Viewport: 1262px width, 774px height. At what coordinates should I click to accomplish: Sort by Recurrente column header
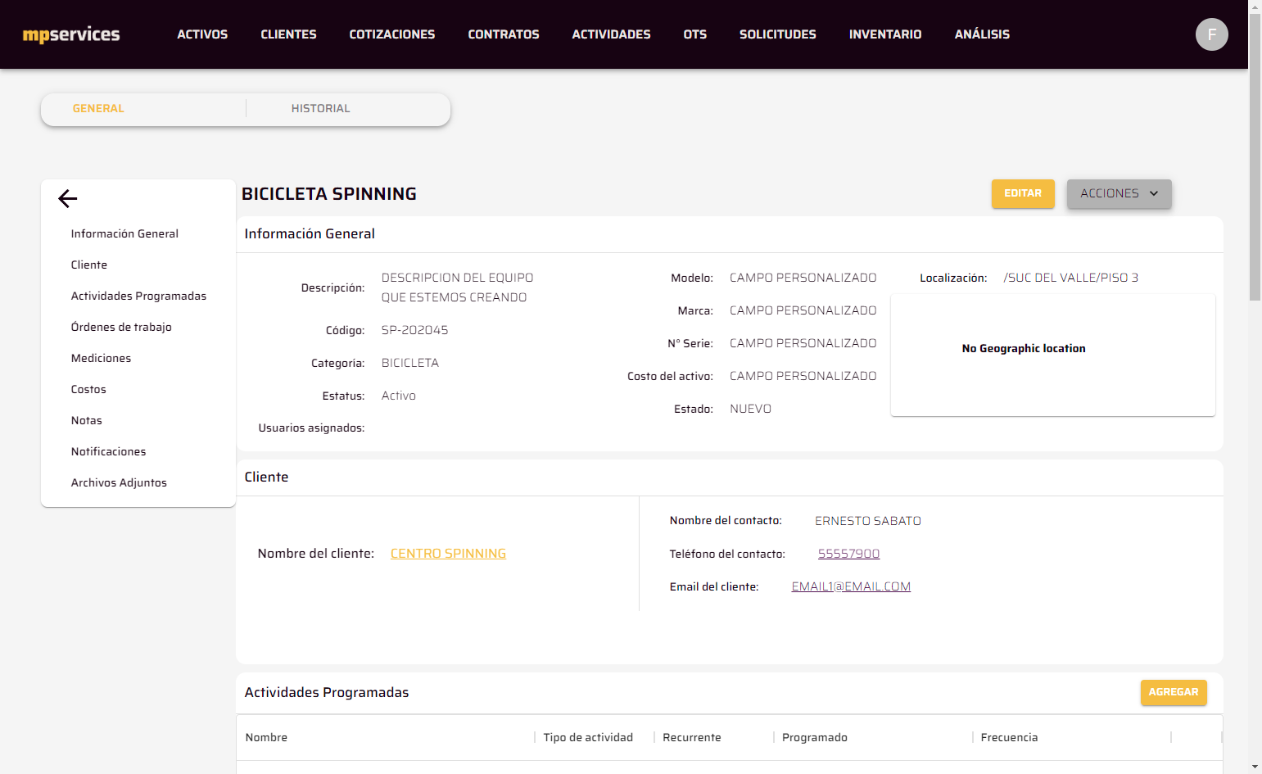click(x=692, y=737)
